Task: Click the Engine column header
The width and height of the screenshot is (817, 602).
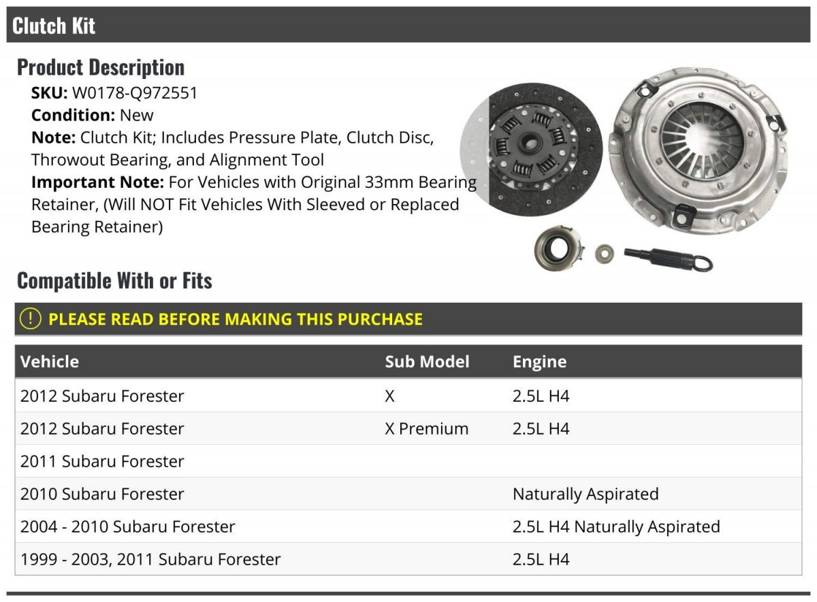Action: 539,362
